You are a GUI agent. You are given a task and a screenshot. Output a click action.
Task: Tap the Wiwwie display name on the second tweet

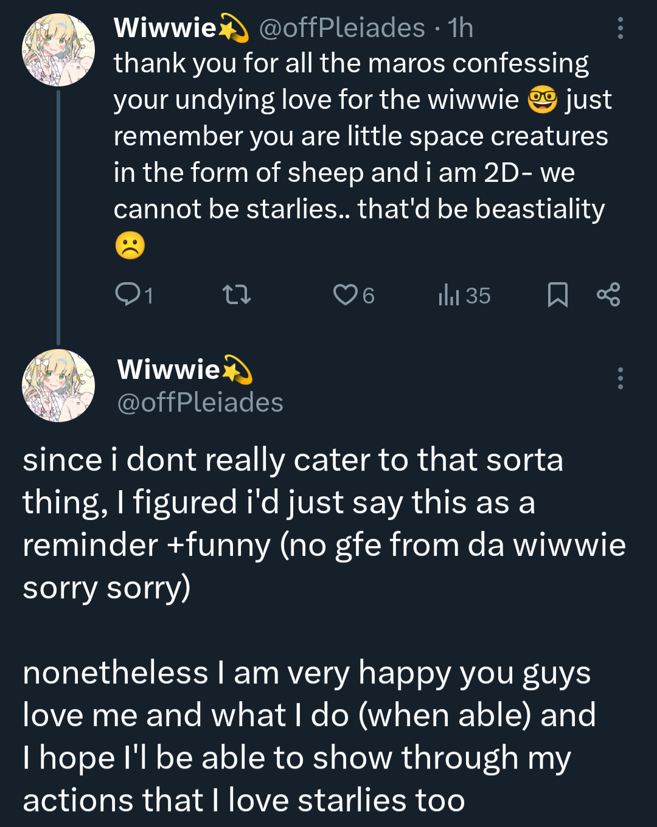(169, 369)
